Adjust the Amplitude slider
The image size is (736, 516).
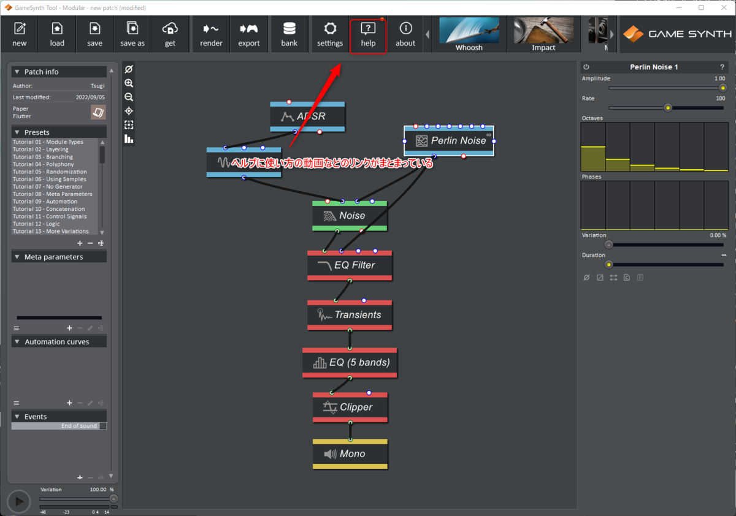666,88
